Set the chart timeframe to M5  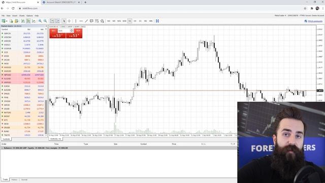click(x=114, y=21)
